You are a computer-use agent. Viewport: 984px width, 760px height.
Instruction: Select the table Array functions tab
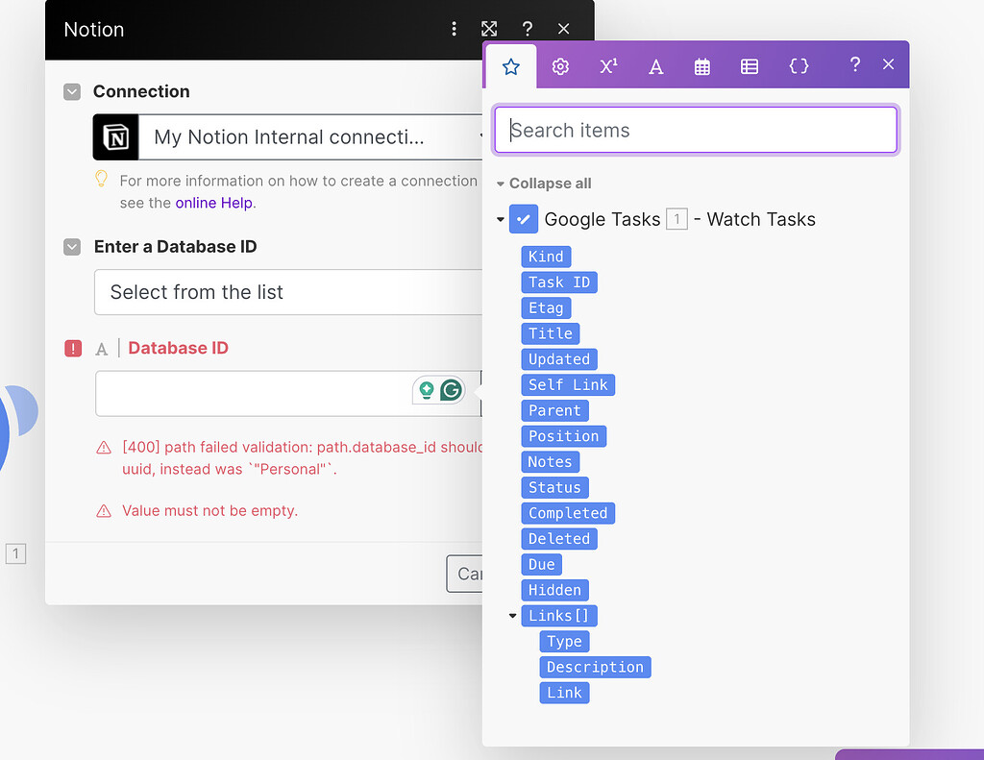[750, 65]
